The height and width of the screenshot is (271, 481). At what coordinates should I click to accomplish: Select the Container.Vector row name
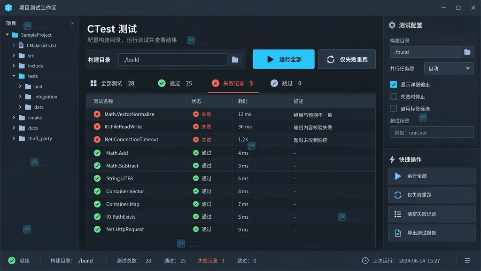tap(125, 191)
